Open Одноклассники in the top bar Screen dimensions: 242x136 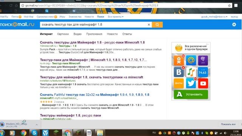coord(45,17)
